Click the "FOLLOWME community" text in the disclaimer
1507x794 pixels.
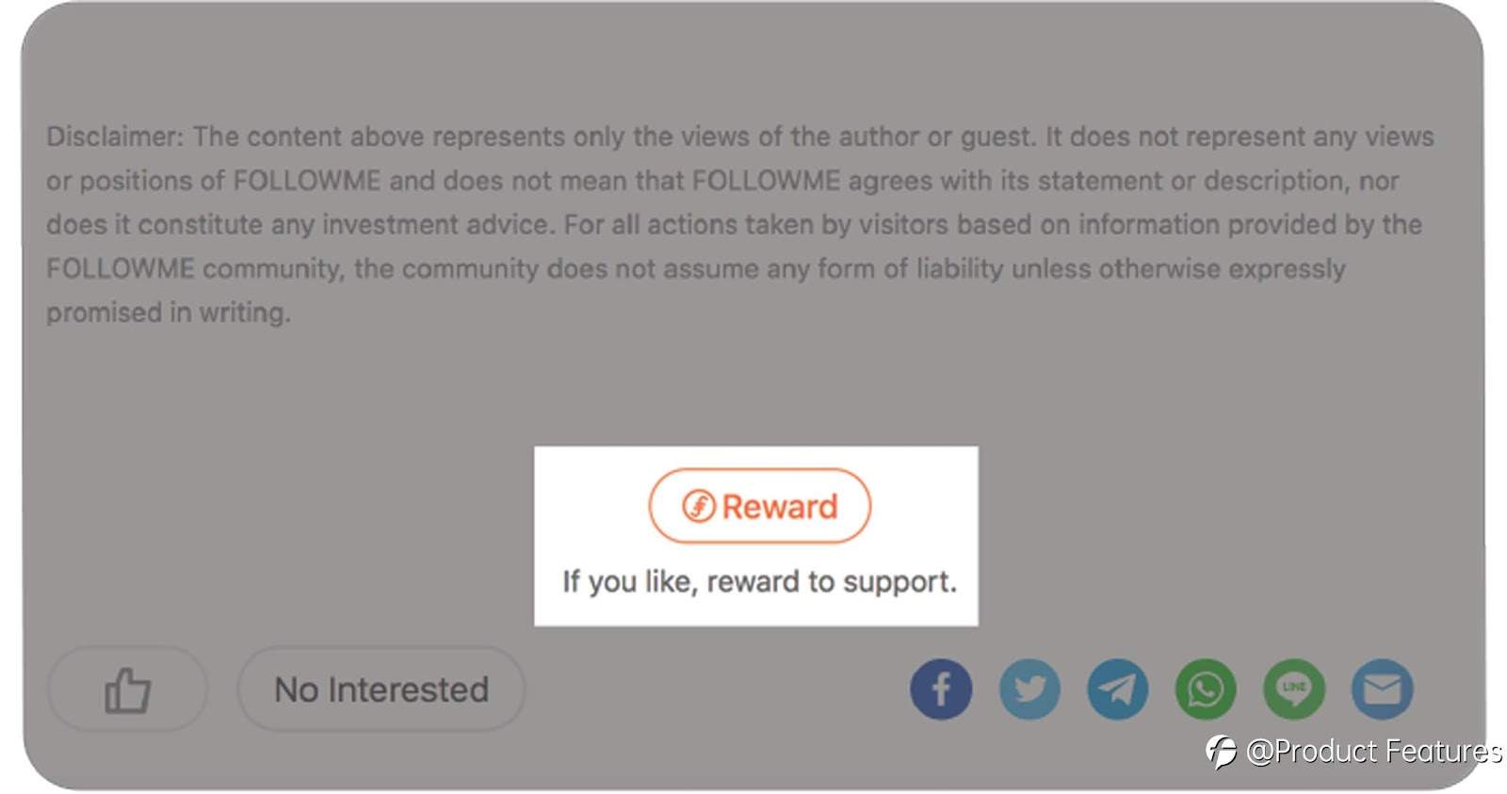tap(194, 268)
